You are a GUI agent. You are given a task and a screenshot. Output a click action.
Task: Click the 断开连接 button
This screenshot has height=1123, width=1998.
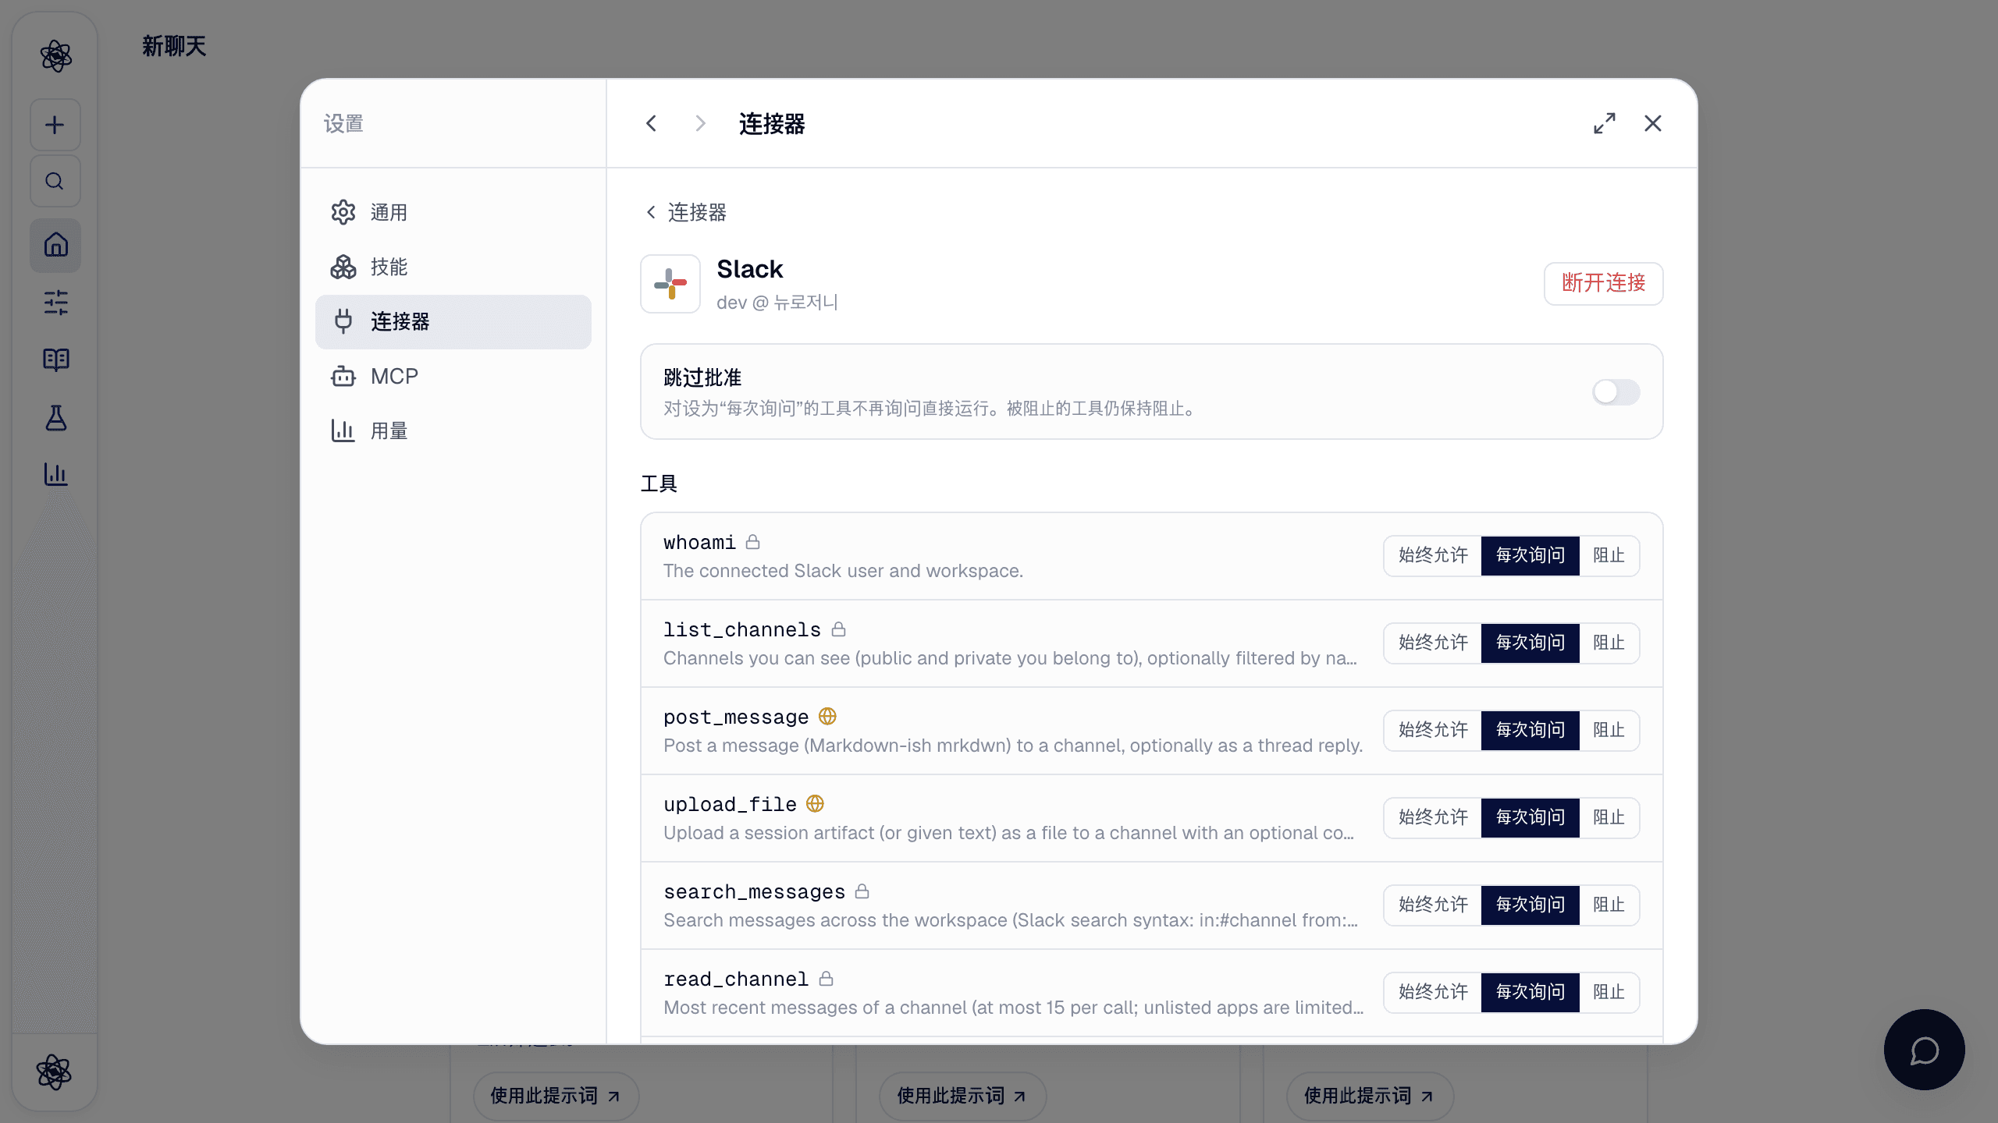[x=1603, y=283]
